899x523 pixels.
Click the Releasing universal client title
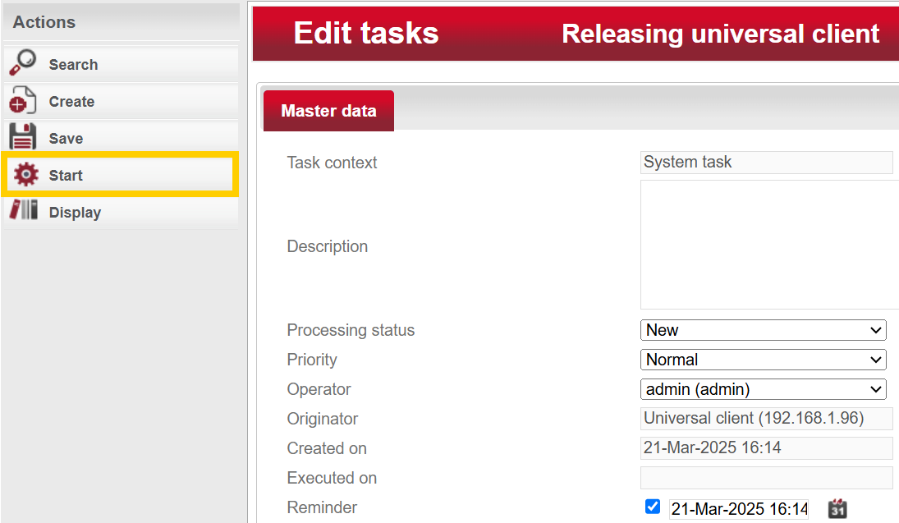point(720,34)
